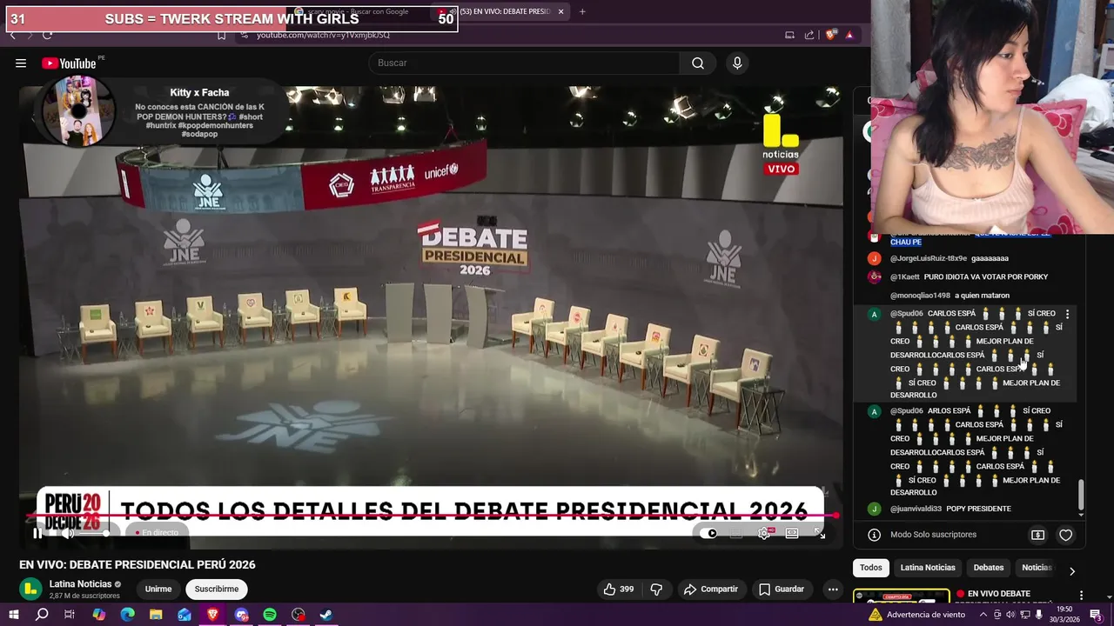Click the magnifier search button

tap(698, 63)
